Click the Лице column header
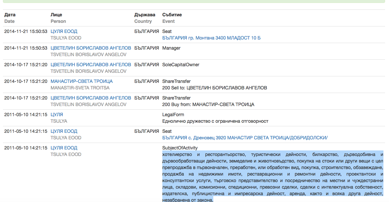The width and height of the screenshot is (389, 202). pos(56,15)
